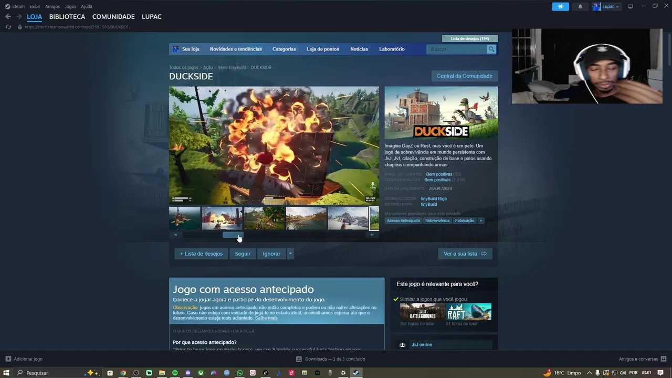Click the Saiba mais link

click(266, 318)
